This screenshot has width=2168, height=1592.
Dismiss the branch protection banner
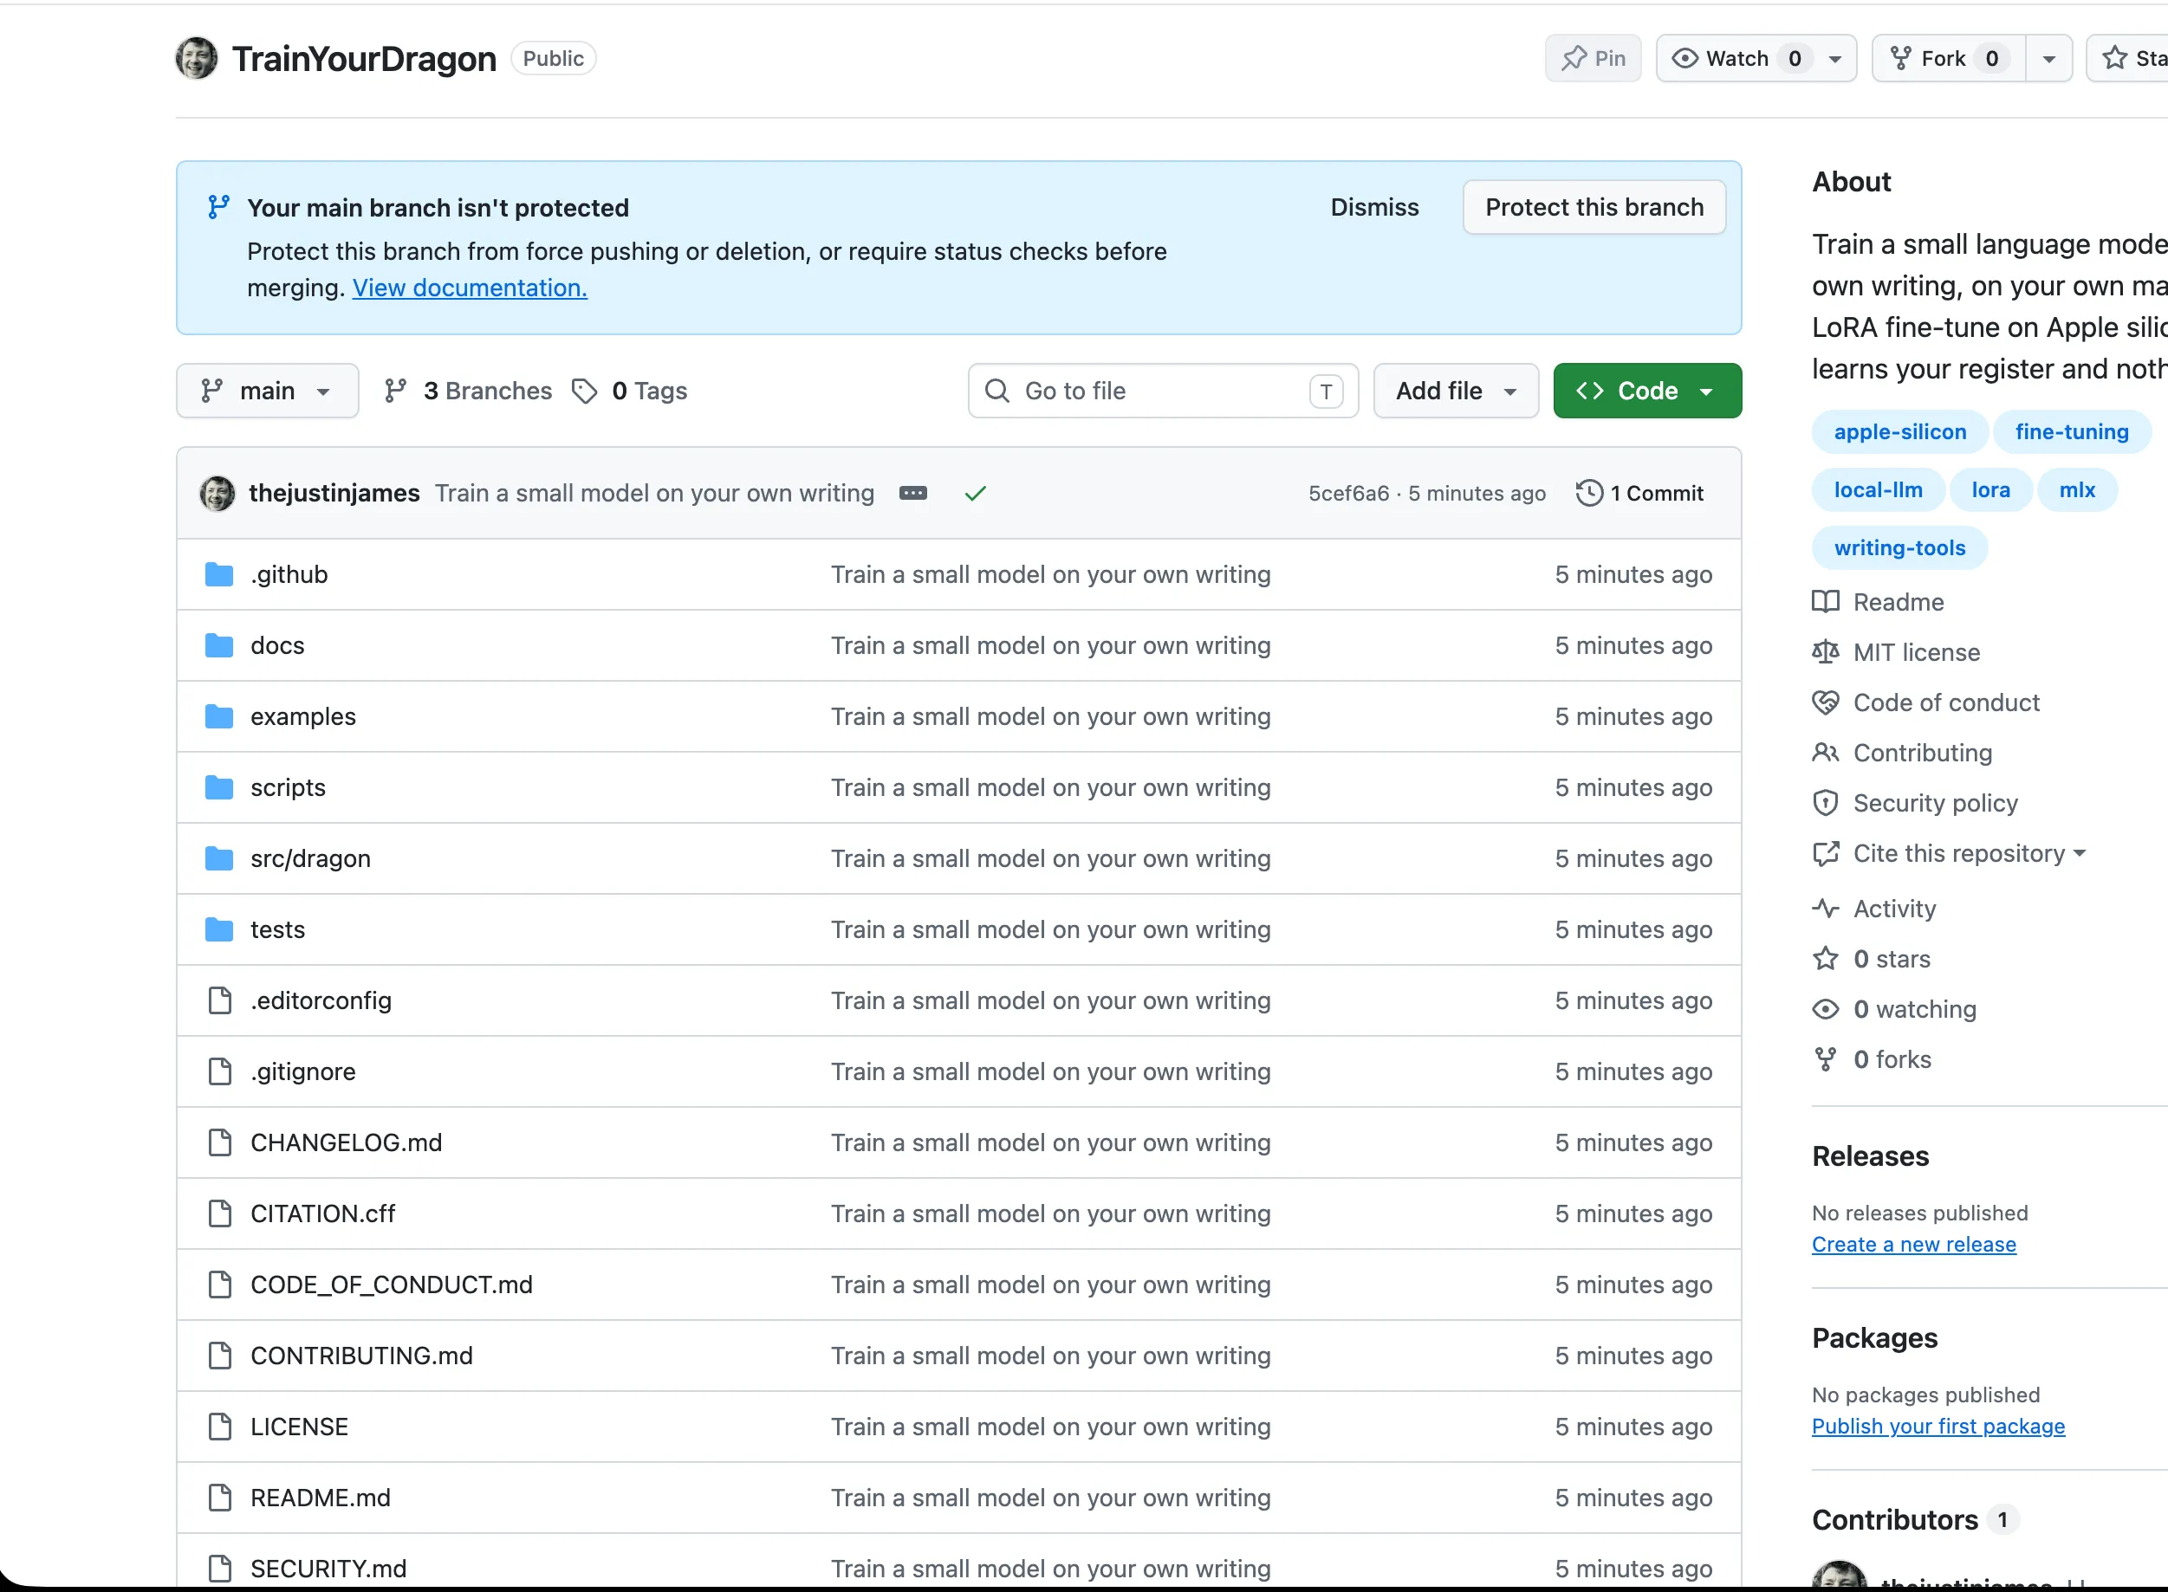coord(1374,207)
